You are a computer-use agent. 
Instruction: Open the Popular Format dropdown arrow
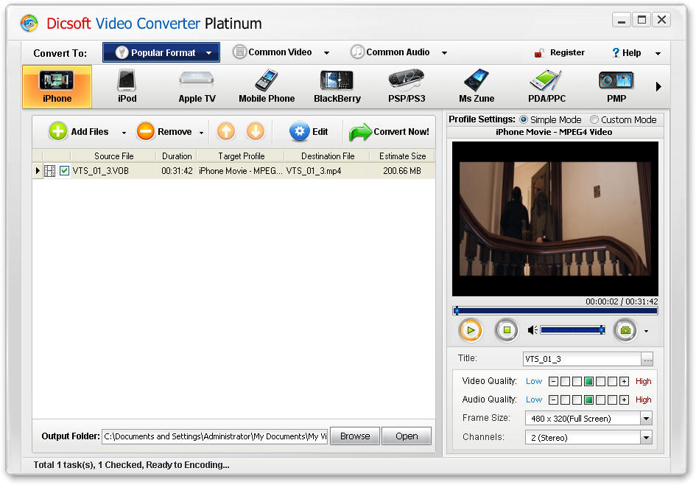click(x=208, y=53)
